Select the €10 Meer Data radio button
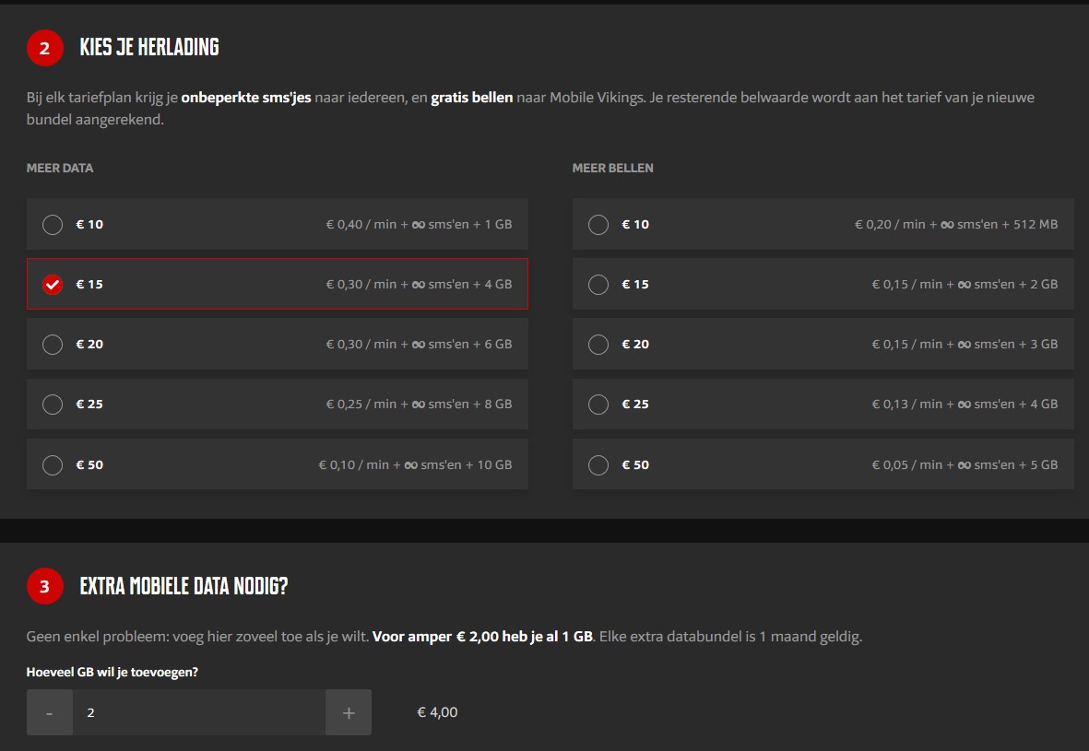Screen dimensions: 1089x751 [53, 224]
